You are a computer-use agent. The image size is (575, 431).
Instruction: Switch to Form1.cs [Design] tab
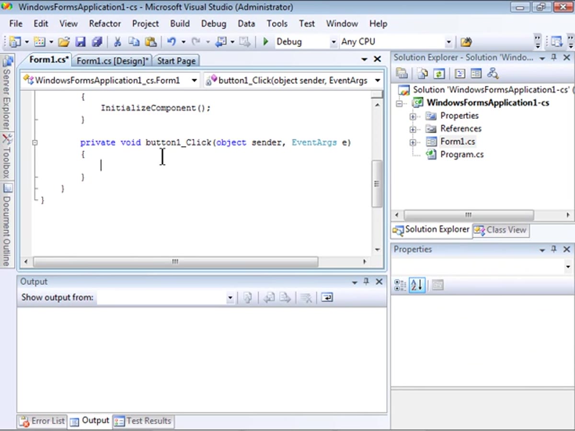click(113, 61)
